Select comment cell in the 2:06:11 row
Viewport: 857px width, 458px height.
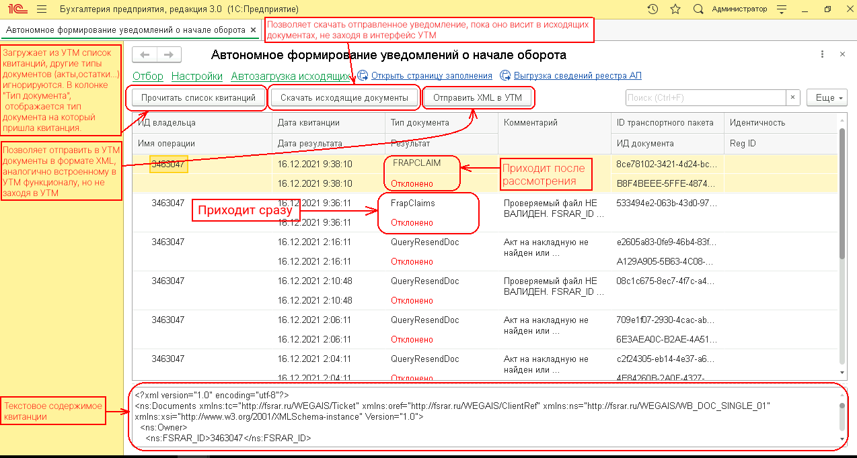pyautogui.click(x=554, y=325)
